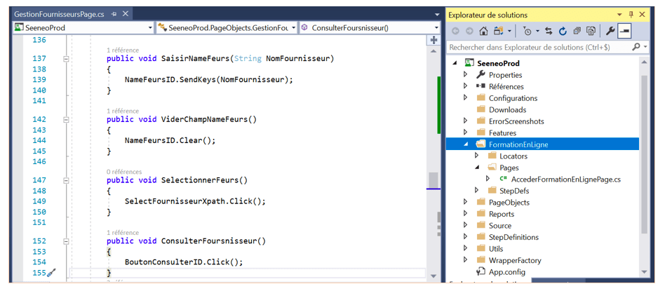
Task: Collapse the Pages subfolder arrow
Action: [476, 168]
